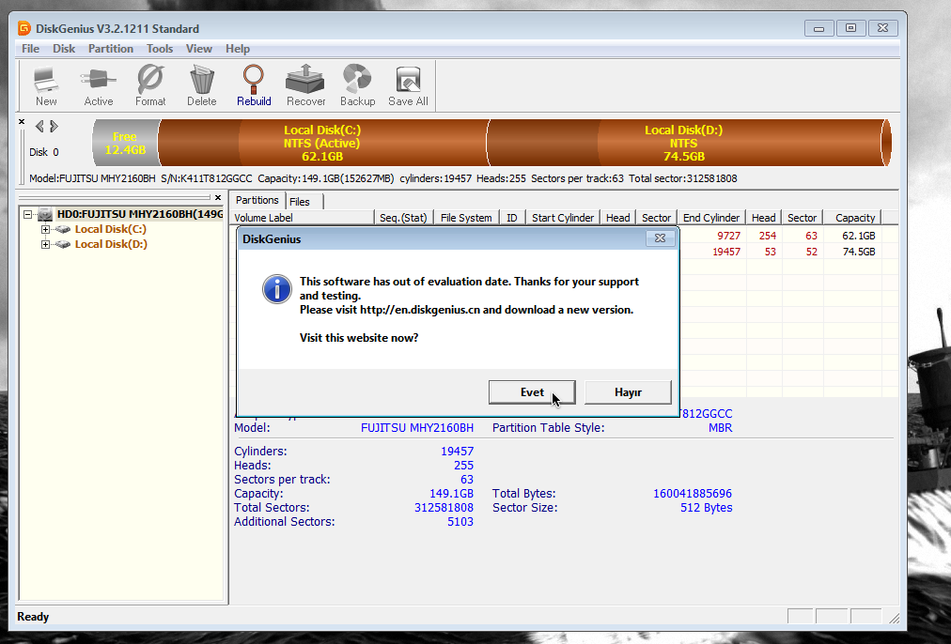The width and height of the screenshot is (951, 644).
Task: Click the Ready status bar text
Action: (x=33, y=617)
